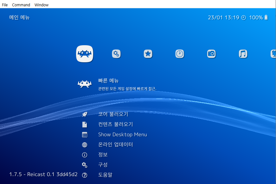Open the Images camera tab icon
This screenshot has height=184, width=276.
[x=211, y=54]
